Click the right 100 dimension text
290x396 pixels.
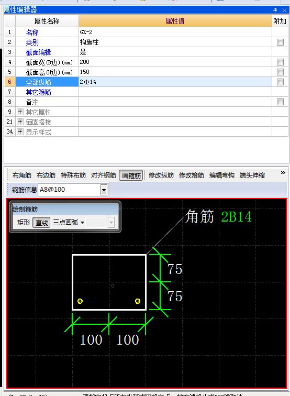click(128, 339)
